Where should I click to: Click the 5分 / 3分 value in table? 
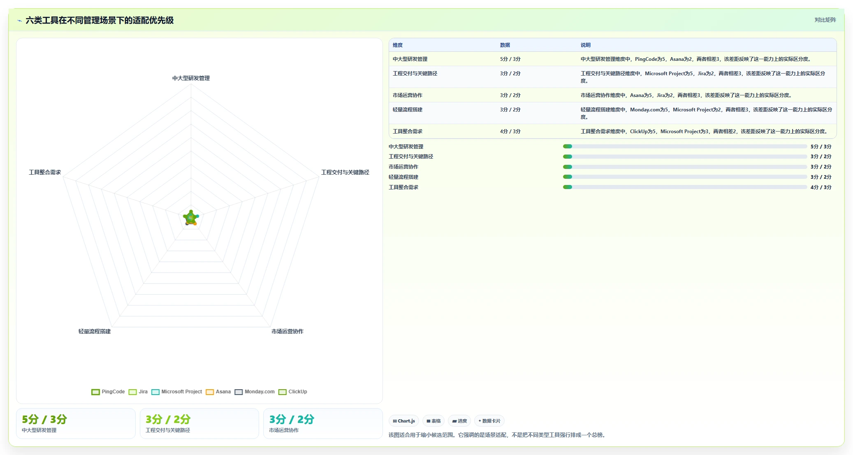pyautogui.click(x=510, y=59)
